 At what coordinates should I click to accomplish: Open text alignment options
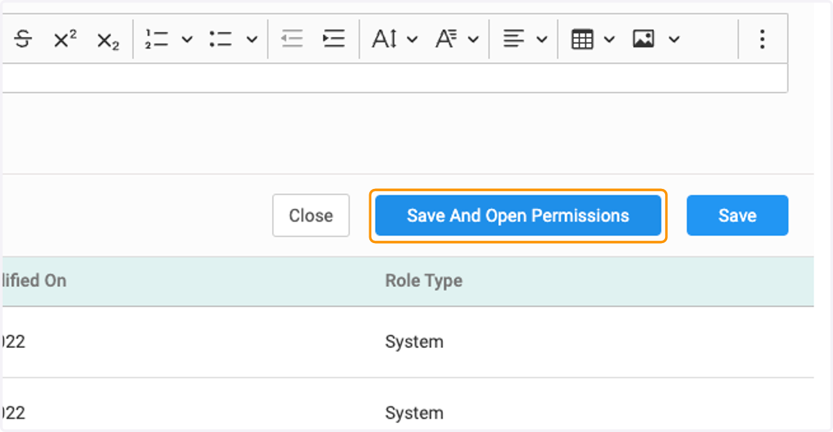coord(514,40)
